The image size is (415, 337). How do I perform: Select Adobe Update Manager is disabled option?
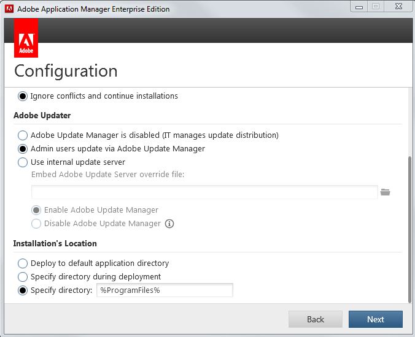(23, 135)
